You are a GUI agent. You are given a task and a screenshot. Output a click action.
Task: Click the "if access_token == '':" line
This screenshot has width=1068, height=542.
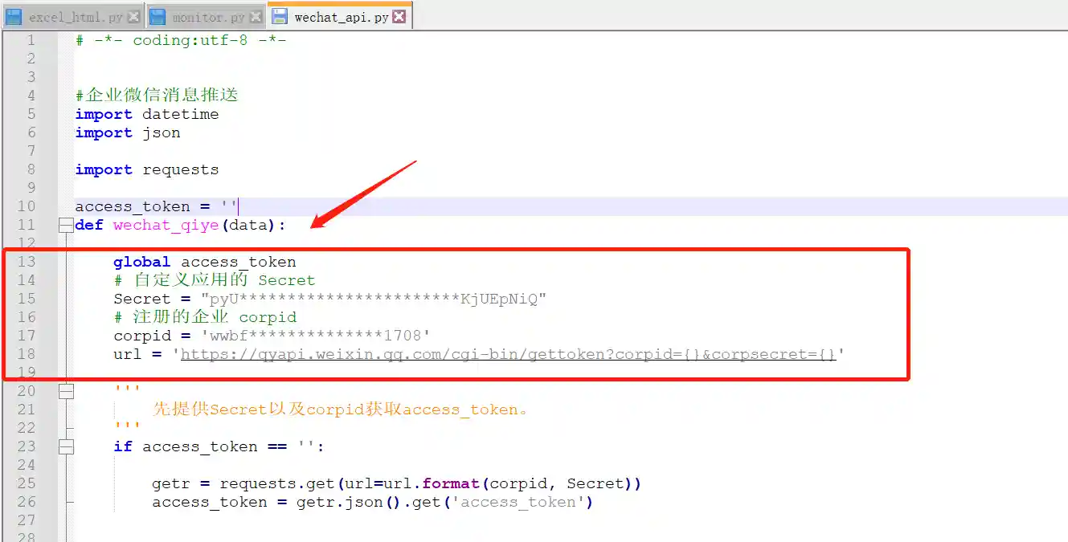pos(219,446)
